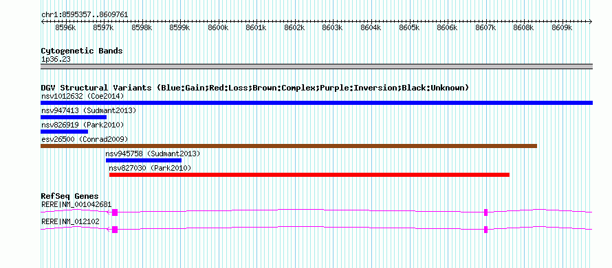The width and height of the screenshot is (612, 268).
Task: Click the 8600k ruler tick label
Action: coord(218,28)
